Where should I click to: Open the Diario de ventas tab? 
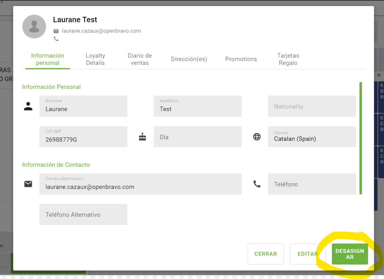click(x=139, y=59)
